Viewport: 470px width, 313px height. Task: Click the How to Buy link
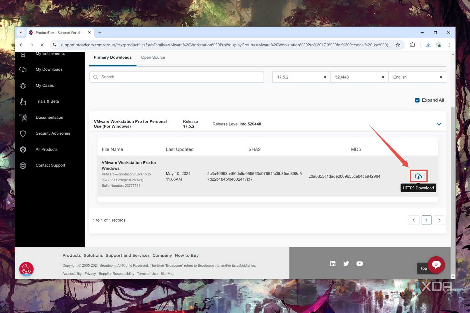[x=187, y=255]
